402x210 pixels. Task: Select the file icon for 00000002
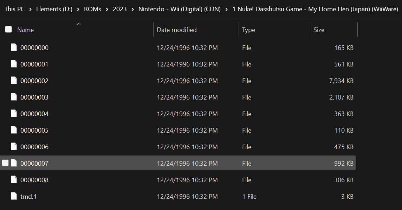[x=14, y=81]
